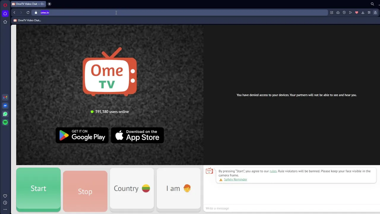Image resolution: width=380 pixels, height=214 pixels.
Task: Click the Download on the App Store badge
Action: pyautogui.click(x=137, y=135)
